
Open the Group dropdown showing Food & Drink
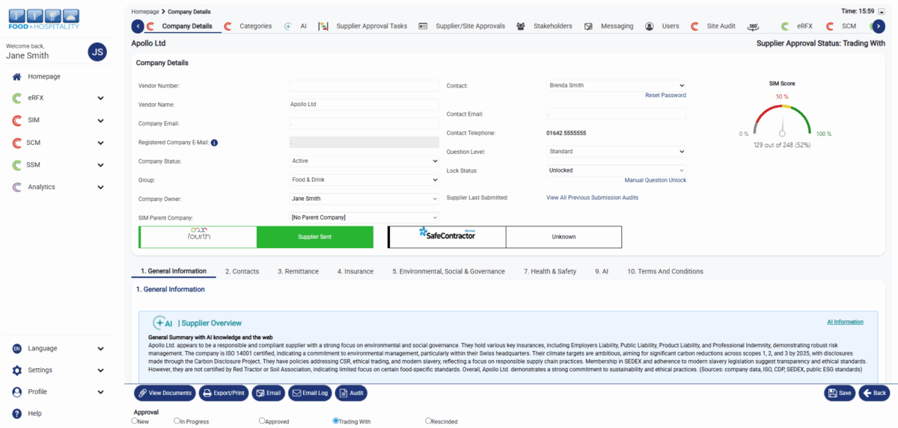pos(364,180)
